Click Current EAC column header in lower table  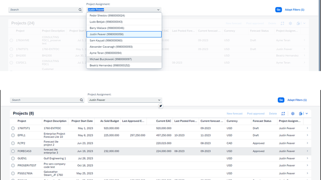(163, 121)
